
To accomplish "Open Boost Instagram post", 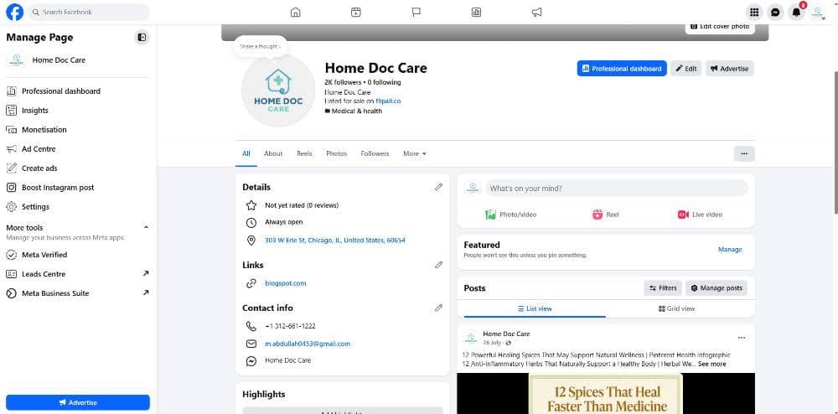I will pyautogui.click(x=58, y=188).
